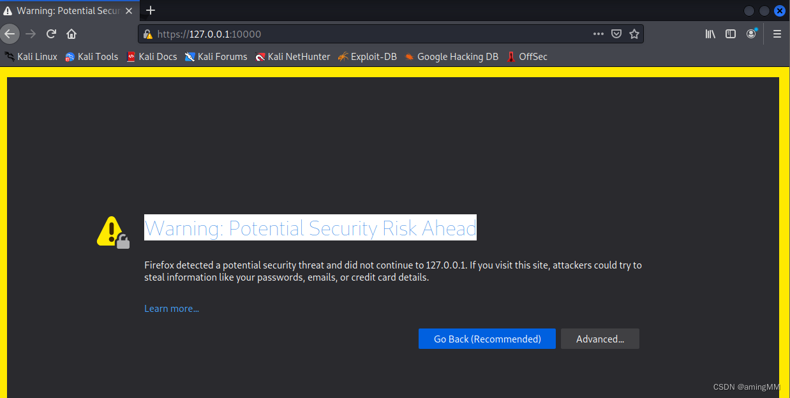Screen dimensions: 790x398
Task: Close the Warning: Potential Security tab
Action: click(x=129, y=11)
